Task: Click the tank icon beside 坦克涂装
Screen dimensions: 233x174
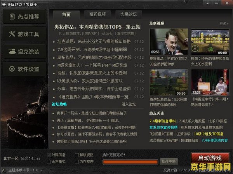Action: click(x=12, y=52)
